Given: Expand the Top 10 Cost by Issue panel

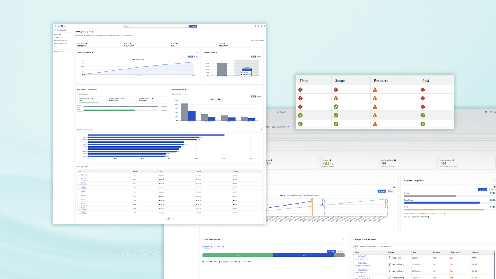Looking at the screenshot, I should 261,130.
